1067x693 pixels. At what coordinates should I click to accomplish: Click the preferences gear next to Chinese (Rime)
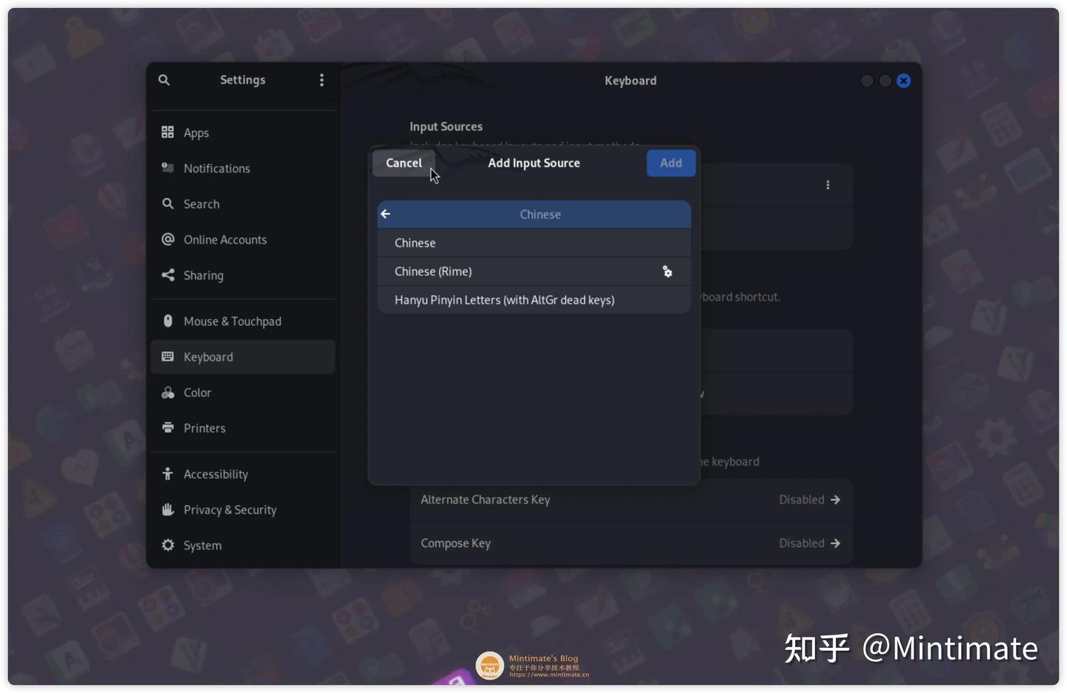pos(667,272)
